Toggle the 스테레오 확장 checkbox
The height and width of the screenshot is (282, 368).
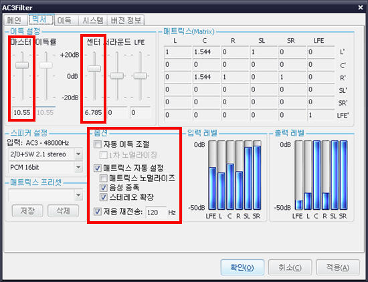(x=104, y=197)
